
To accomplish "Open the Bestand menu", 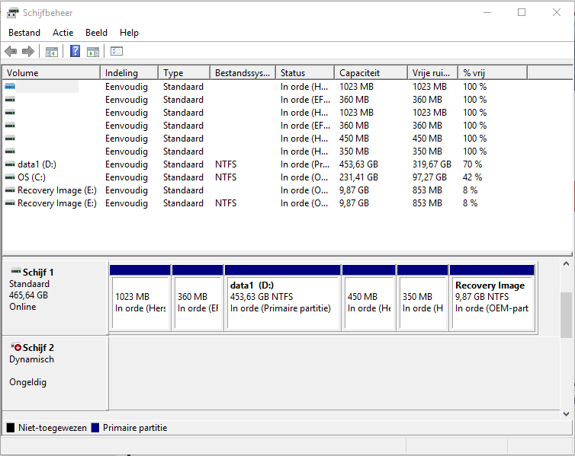I will pos(24,33).
